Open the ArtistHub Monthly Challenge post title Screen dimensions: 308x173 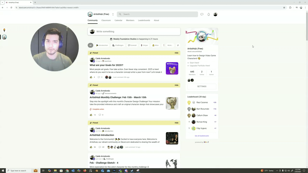point(118,97)
